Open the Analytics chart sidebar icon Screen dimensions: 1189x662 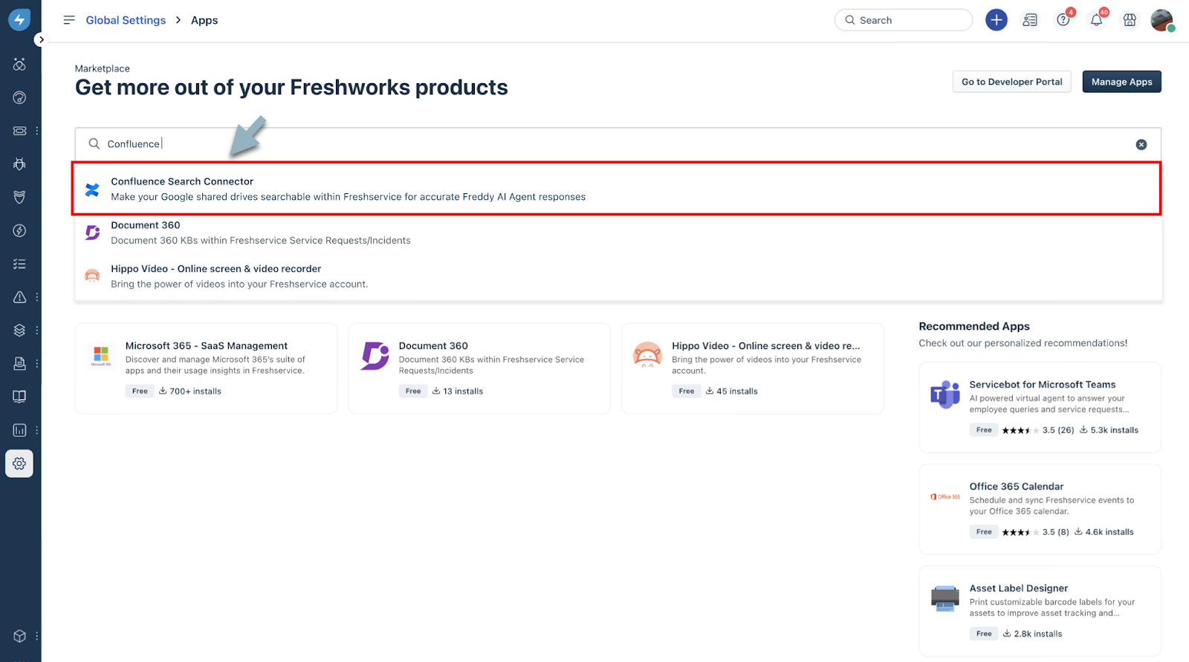coord(19,430)
